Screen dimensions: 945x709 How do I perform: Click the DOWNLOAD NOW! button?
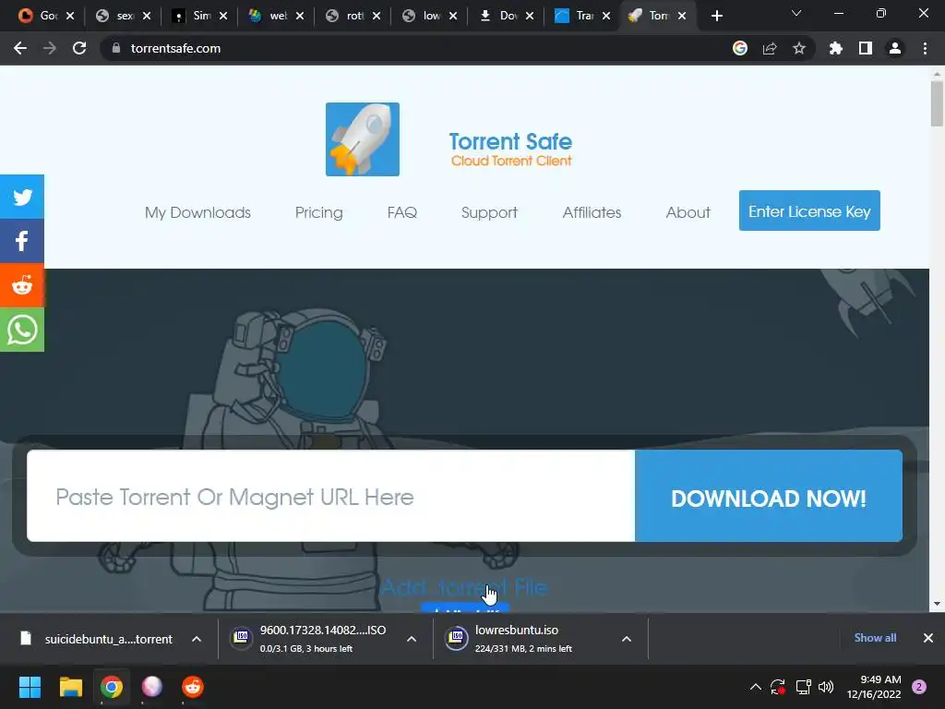769,496
